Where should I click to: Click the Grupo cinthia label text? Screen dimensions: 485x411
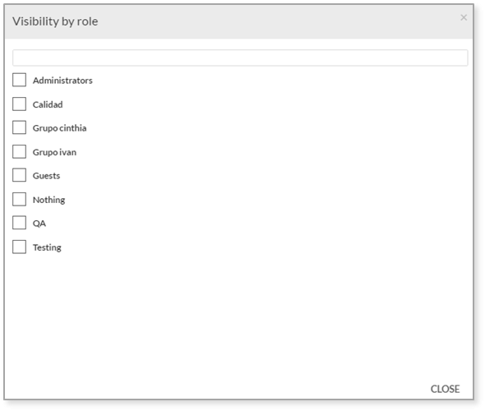[59, 128]
